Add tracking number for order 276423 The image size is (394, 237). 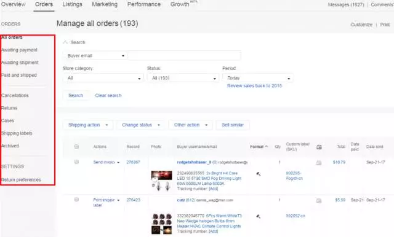coord(214,231)
